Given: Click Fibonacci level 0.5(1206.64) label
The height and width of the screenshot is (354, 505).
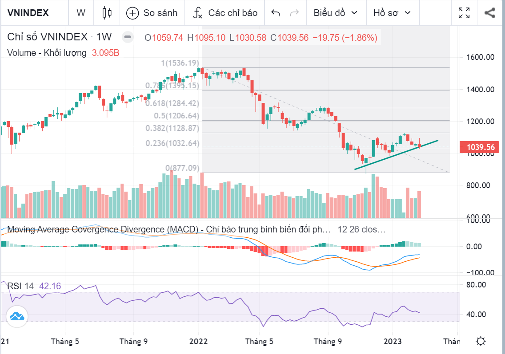Looking at the screenshot, I should 176,115.
